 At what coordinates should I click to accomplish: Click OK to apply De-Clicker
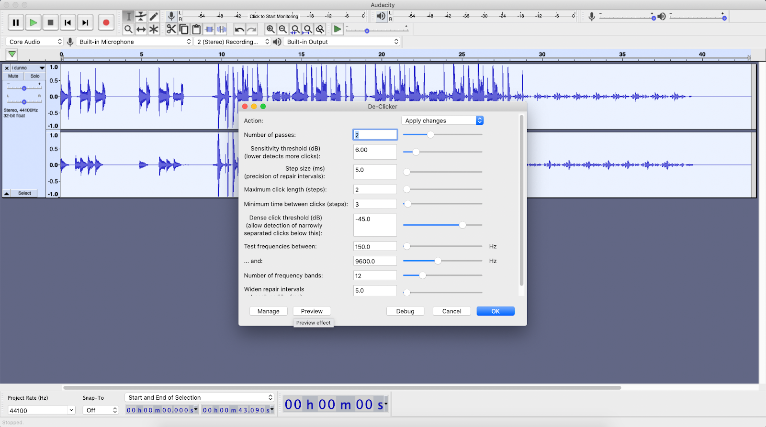[496, 311]
